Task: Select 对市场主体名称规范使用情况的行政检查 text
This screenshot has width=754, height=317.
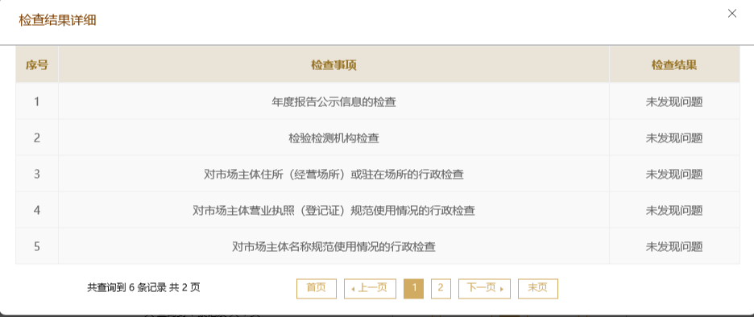Action: [333, 247]
